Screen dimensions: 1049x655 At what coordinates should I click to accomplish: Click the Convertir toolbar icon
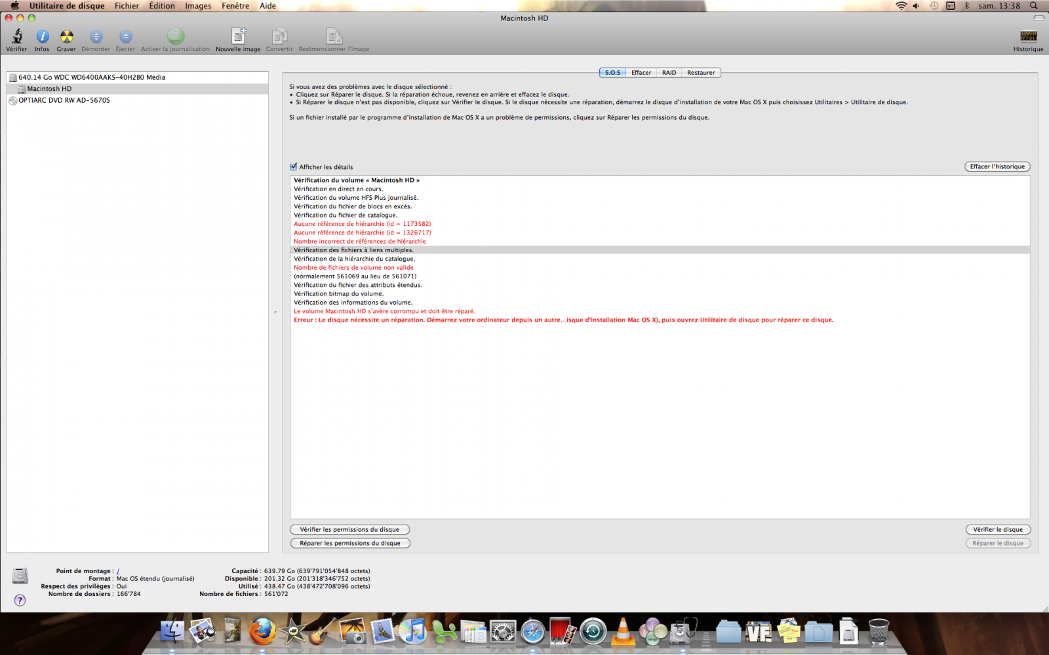click(x=279, y=36)
